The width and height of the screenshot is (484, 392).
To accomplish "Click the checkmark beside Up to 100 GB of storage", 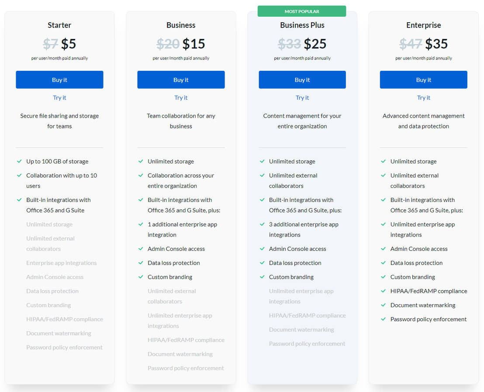I will [x=19, y=161].
